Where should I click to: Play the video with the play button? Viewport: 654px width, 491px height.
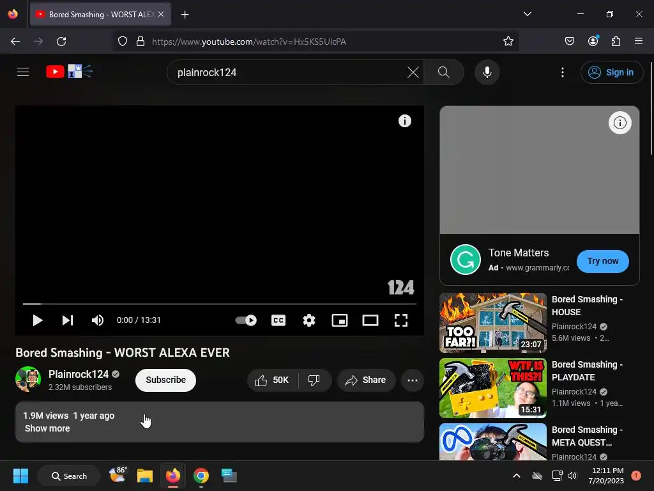(x=38, y=320)
